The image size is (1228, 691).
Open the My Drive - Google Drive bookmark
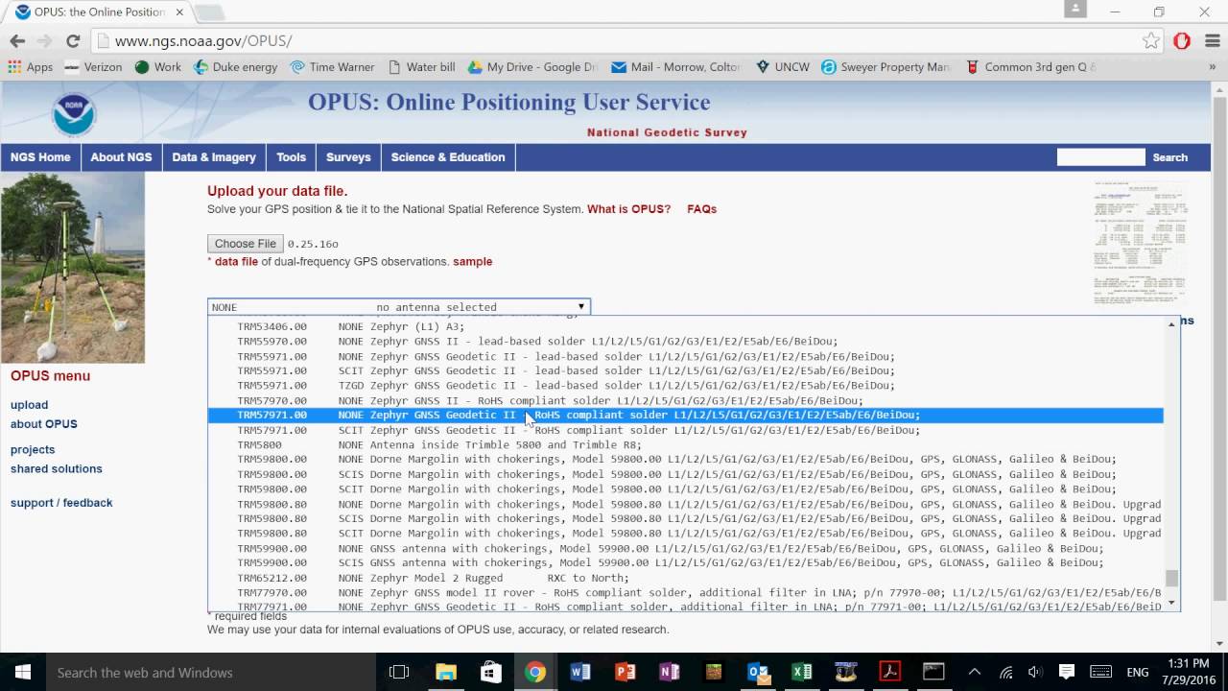point(532,67)
